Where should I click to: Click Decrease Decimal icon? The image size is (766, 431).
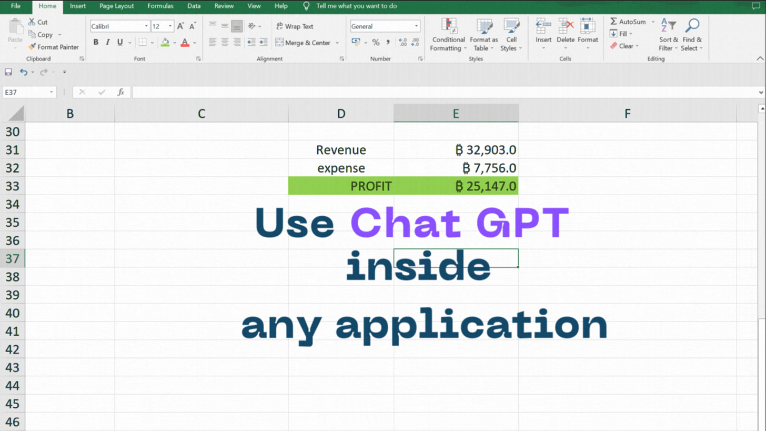415,43
